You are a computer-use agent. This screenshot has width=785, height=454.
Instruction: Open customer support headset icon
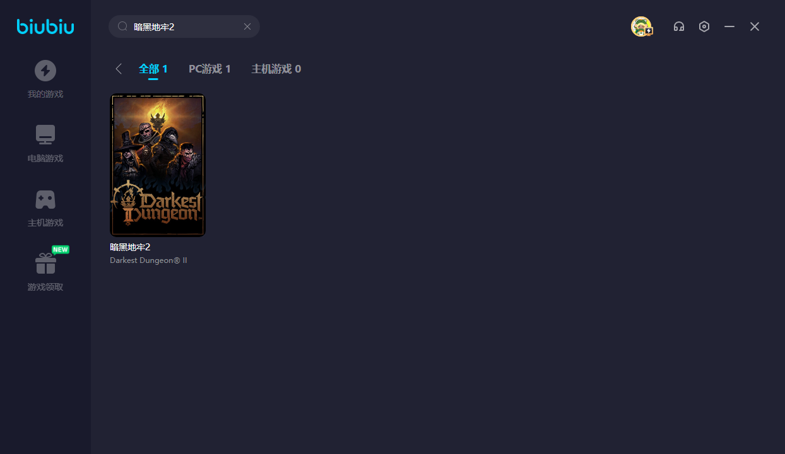[679, 26]
